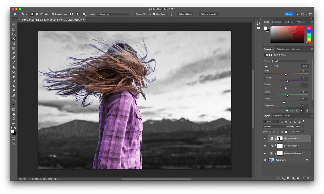Open the create new adjustment layer icon
This screenshot has width=324, height=194.
[293, 178]
